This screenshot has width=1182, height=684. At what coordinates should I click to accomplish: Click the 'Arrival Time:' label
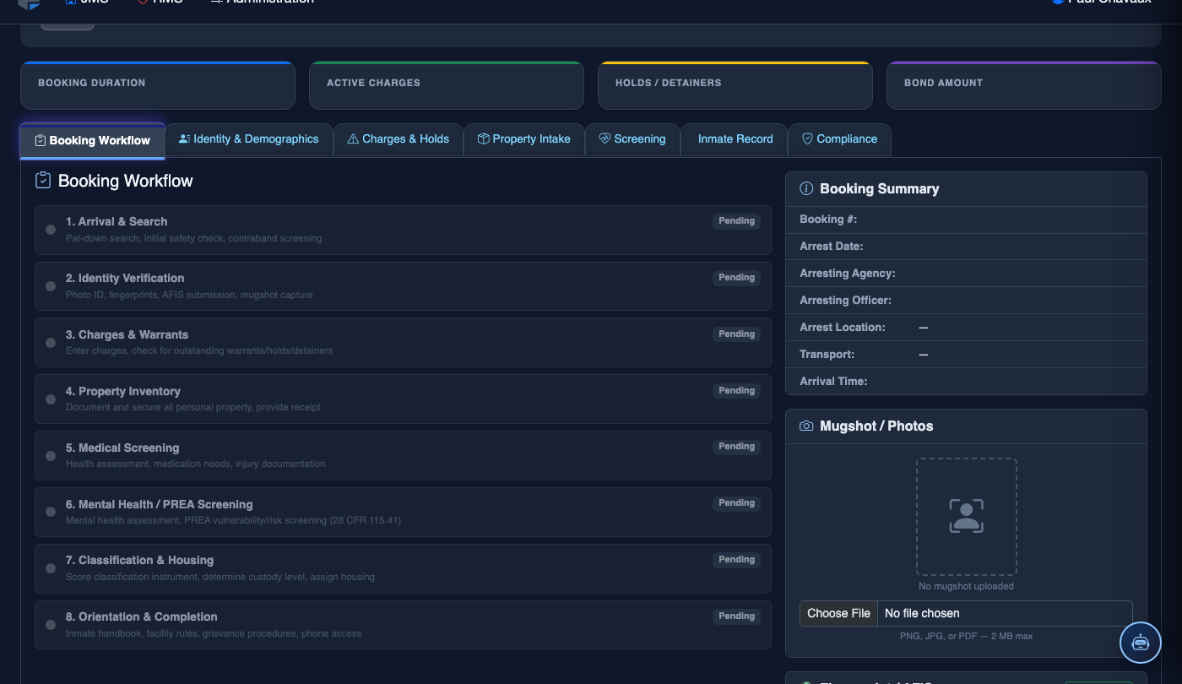[x=833, y=382]
